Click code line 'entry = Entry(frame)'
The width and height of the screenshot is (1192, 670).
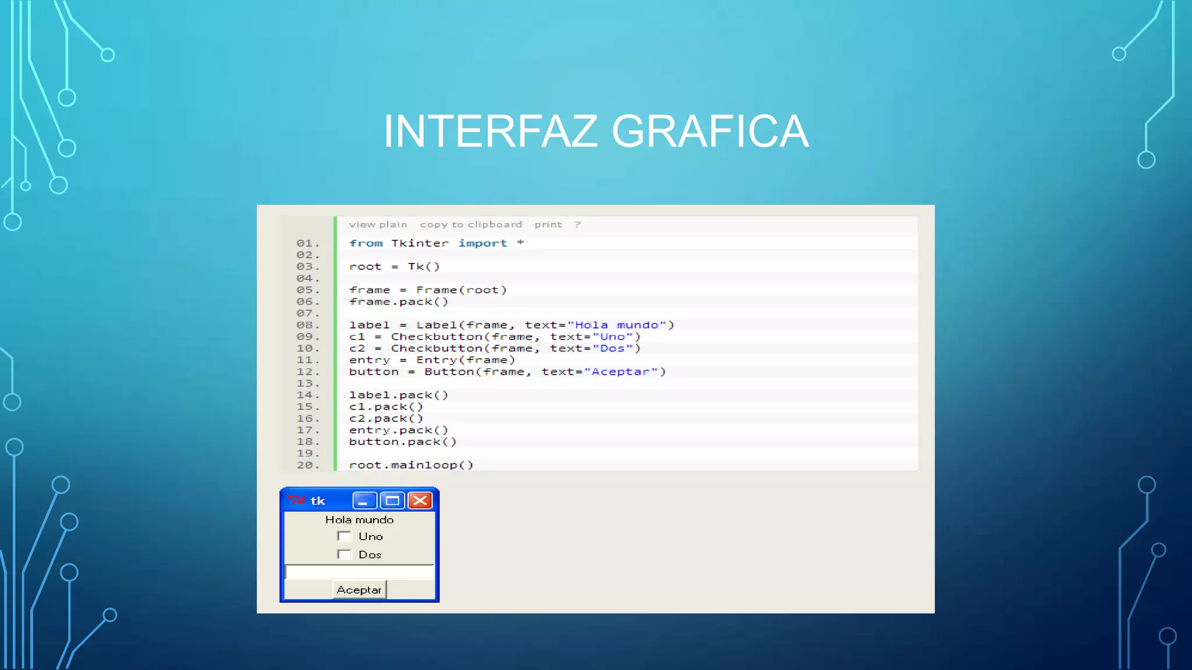pos(432,359)
